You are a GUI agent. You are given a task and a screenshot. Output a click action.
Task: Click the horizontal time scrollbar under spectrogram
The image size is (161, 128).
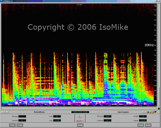coord(79,109)
